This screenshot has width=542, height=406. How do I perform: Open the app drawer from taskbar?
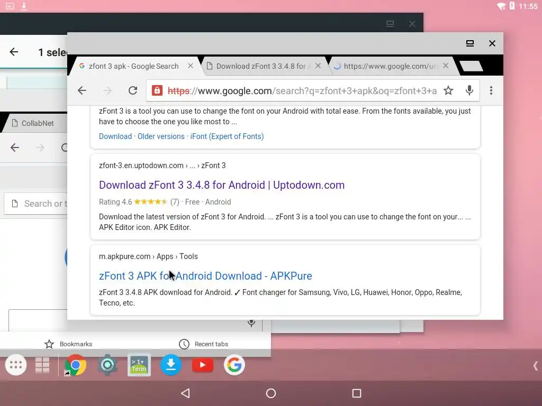click(15, 365)
